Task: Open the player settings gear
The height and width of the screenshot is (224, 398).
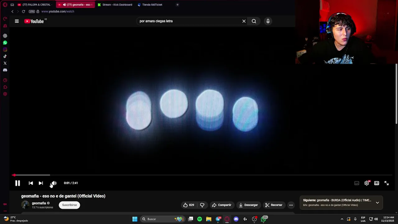Action: coord(367,183)
